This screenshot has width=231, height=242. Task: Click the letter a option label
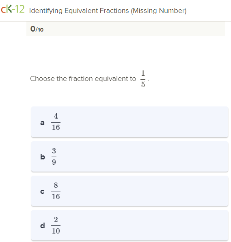tap(42, 123)
